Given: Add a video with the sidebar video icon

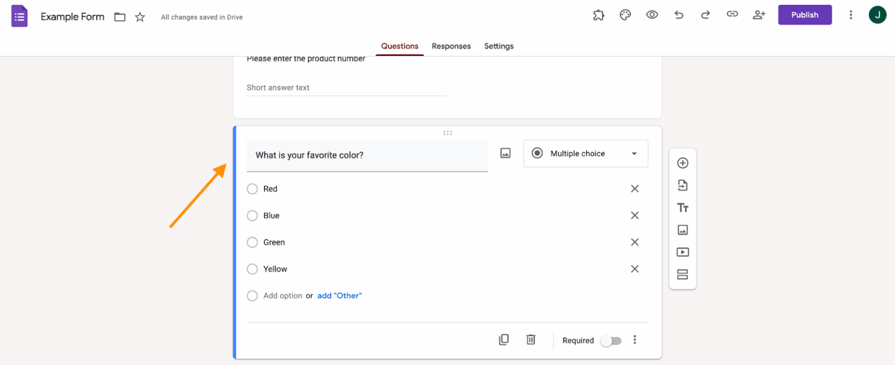Looking at the screenshot, I should pyautogui.click(x=682, y=251).
